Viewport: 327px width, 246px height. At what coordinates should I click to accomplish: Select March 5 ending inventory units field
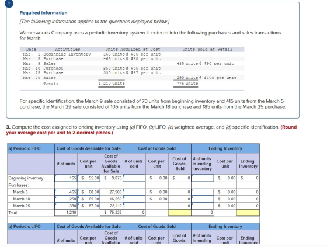203,192
